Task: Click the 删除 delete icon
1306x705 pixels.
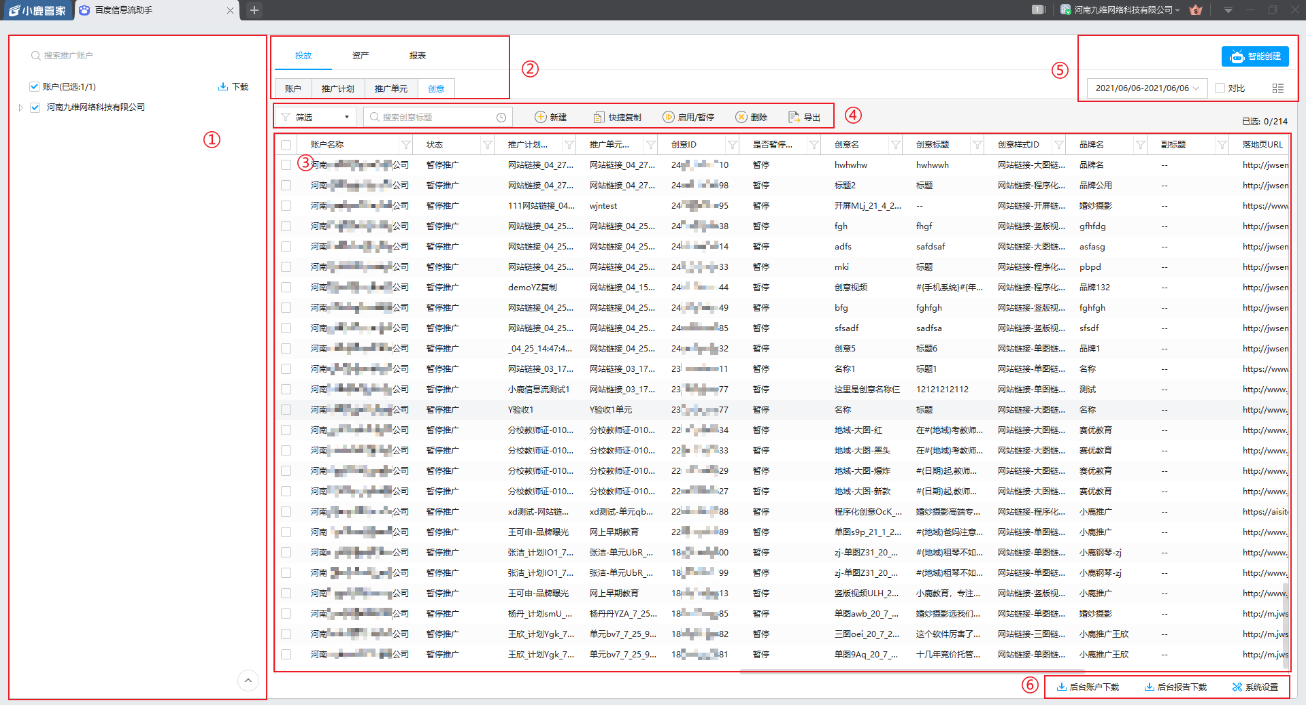Action: (741, 117)
